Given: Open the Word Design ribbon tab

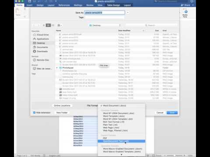Looking at the screenshot, I should [x=40, y=5].
